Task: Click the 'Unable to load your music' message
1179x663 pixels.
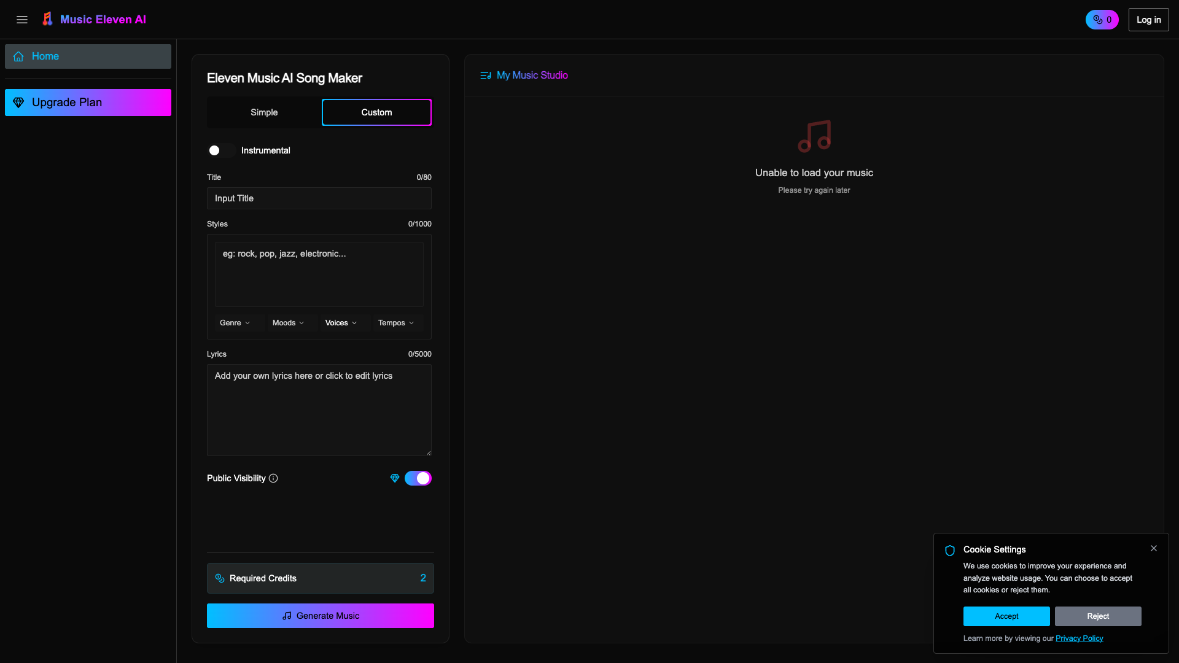Action: [x=814, y=173]
